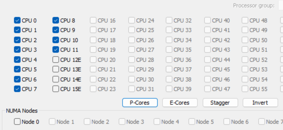This screenshot has width=283, height=130.
Task: Click the Node 6 checkbox
Action: coord(227,122)
